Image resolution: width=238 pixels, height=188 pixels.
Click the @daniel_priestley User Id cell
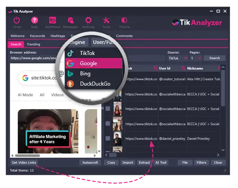[172, 139]
